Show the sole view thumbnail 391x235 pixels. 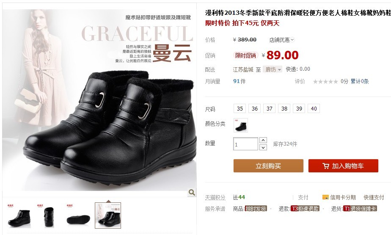pos(78,216)
